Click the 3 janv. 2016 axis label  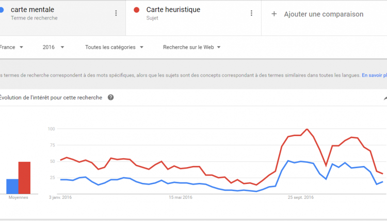click(x=60, y=197)
